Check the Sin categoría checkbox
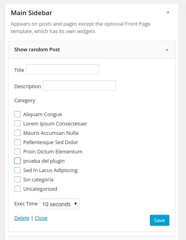 point(17,179)
